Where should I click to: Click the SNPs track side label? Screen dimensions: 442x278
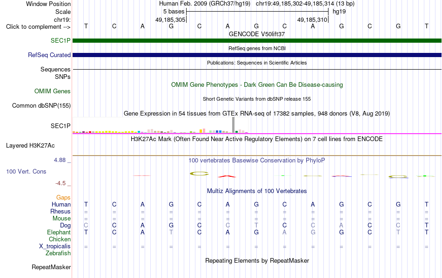[63, 77]
